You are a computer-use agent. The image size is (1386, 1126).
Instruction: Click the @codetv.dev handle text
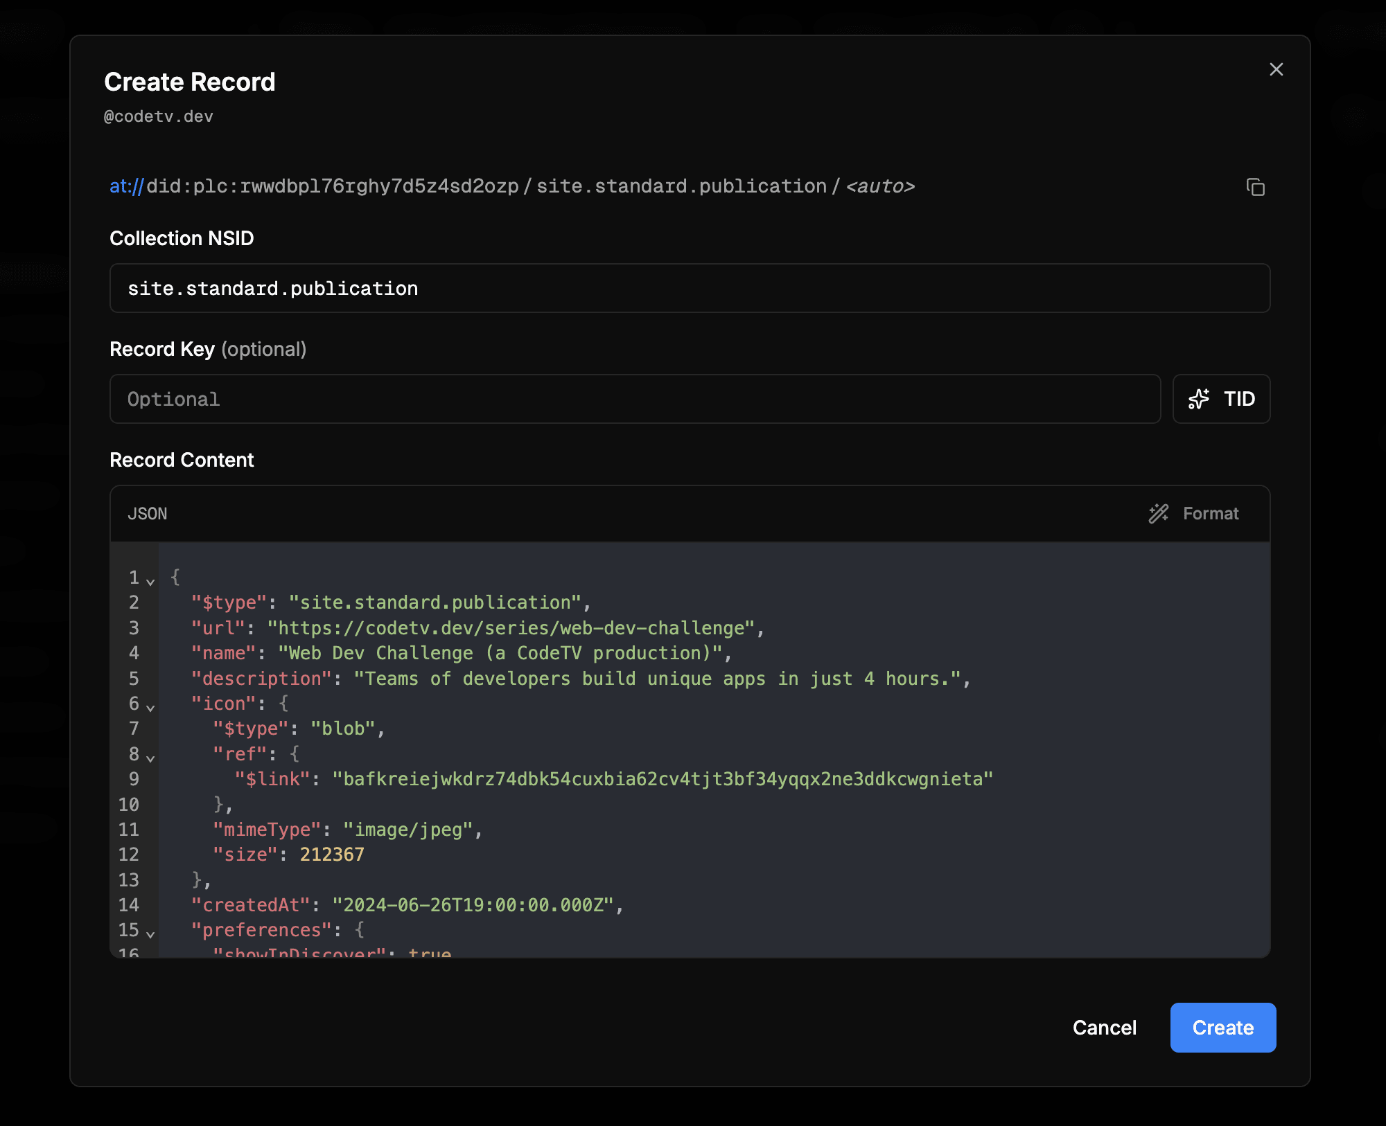point(159,116)
